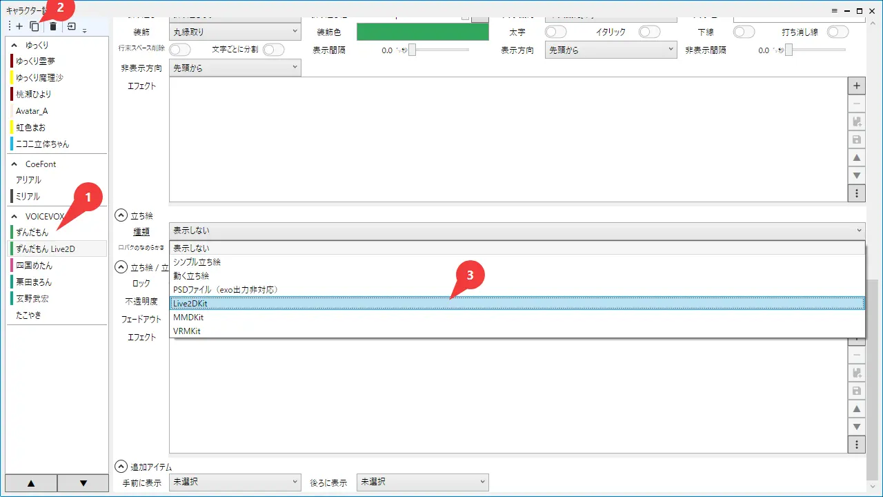Screen dimensions: 883x497
Task: Enable the イタリック italic switch
Action: coord(649,32)
